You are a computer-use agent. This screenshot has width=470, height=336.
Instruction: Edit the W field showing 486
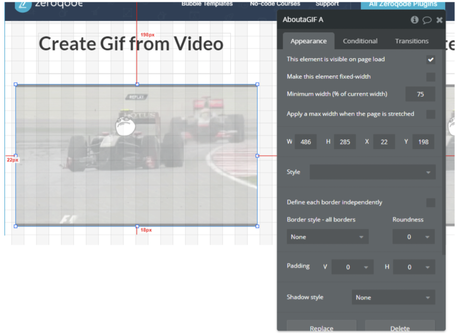pyautogui.click(x=306, y=142)
